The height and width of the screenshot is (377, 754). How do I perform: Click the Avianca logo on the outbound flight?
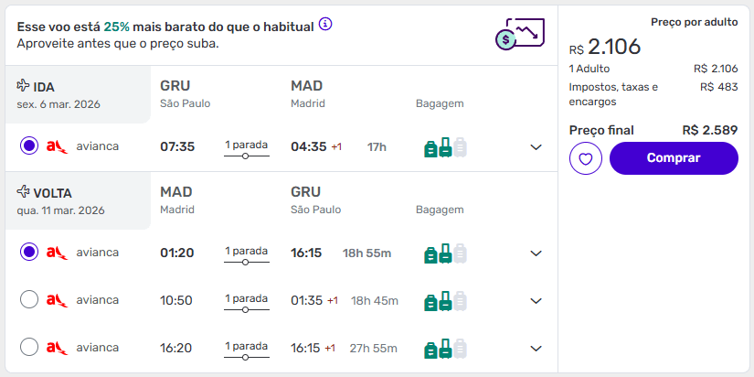(58, 146)
